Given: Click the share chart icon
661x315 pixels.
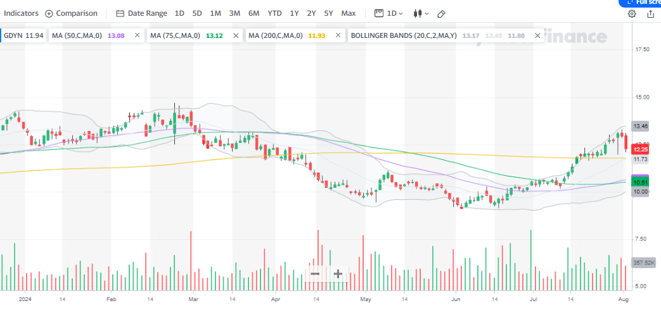Looking at the screenshot, I should pos(650,14).
